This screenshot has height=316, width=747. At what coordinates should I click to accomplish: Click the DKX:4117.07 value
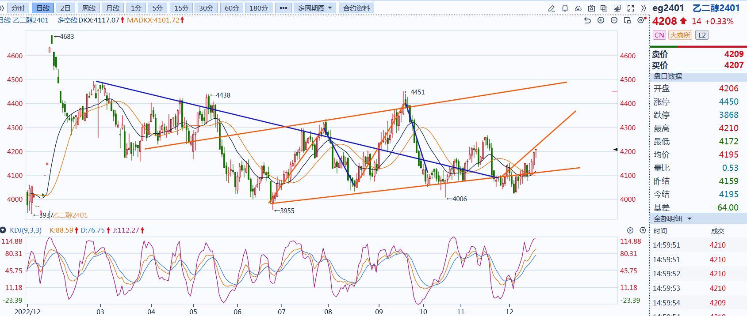[99, 20]
